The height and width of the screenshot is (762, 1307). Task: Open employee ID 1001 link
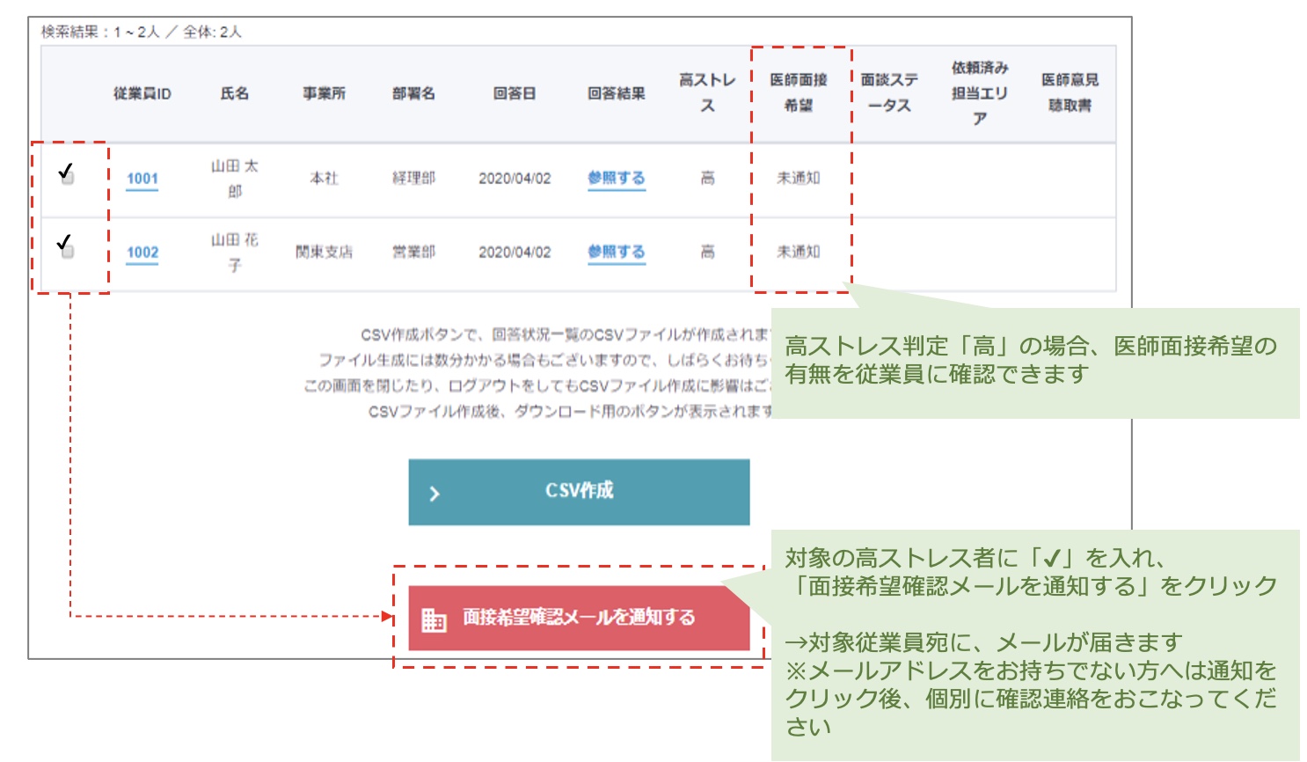(142, 179)
